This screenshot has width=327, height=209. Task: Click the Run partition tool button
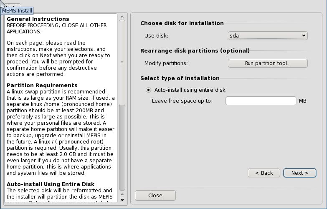click(268, 63)
